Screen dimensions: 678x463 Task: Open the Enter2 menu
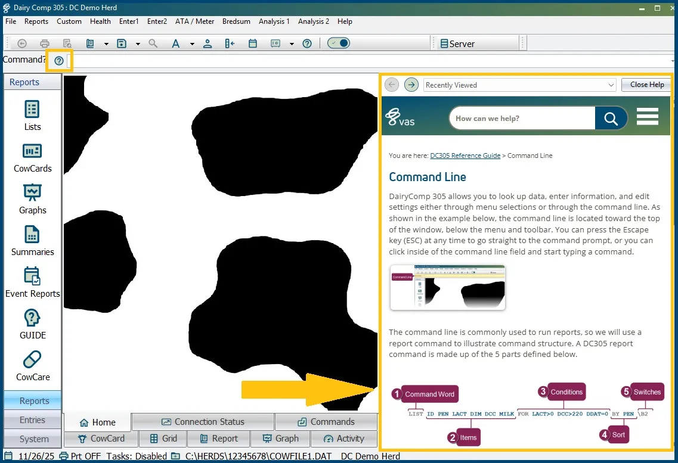[157, 21]
